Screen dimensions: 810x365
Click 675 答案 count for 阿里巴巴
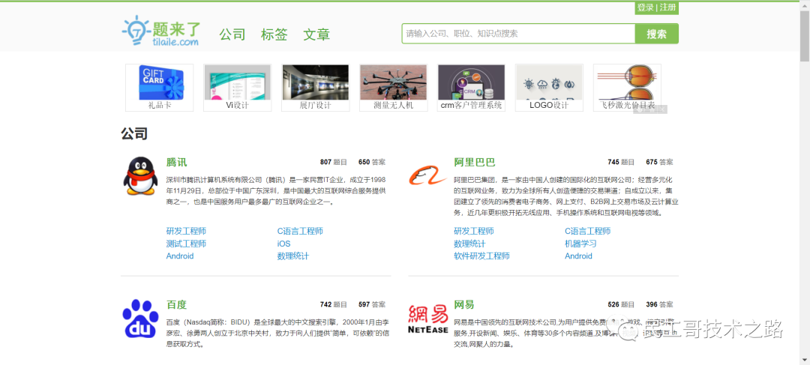[660, 162]
